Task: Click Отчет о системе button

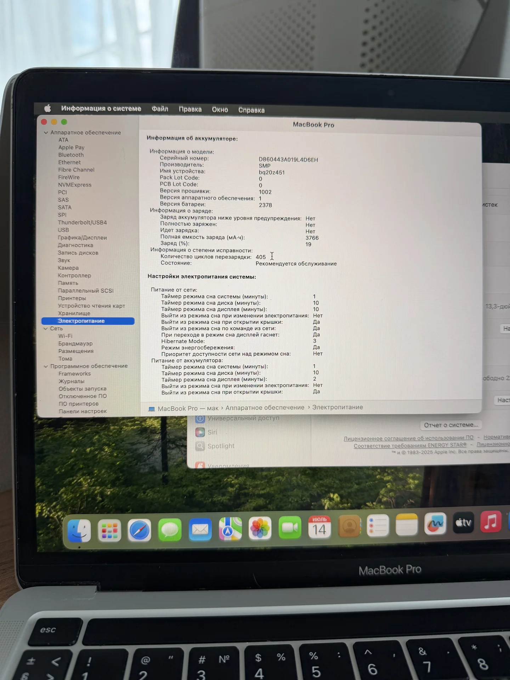Action: click(451, 425)
